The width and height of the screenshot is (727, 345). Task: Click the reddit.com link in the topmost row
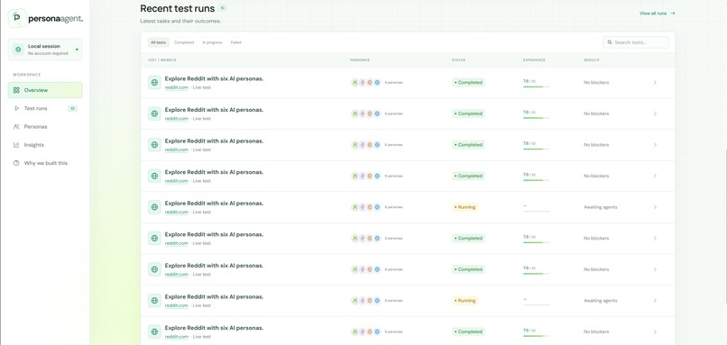click(x=176, y=87)
